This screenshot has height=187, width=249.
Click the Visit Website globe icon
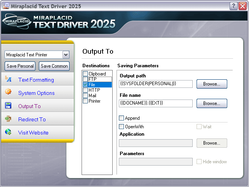[x=8, y=132]
